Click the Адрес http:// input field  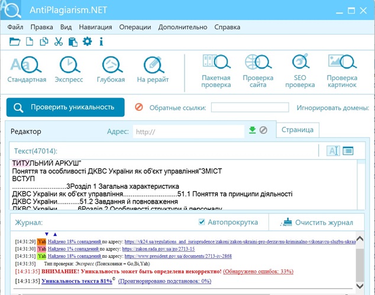[189, 132]
